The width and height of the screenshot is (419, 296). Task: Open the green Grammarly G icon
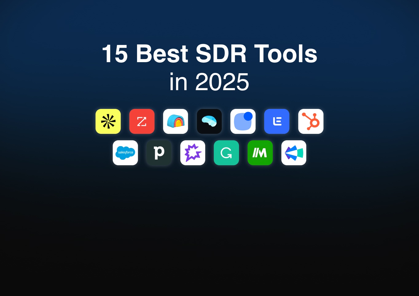[226, 153]
